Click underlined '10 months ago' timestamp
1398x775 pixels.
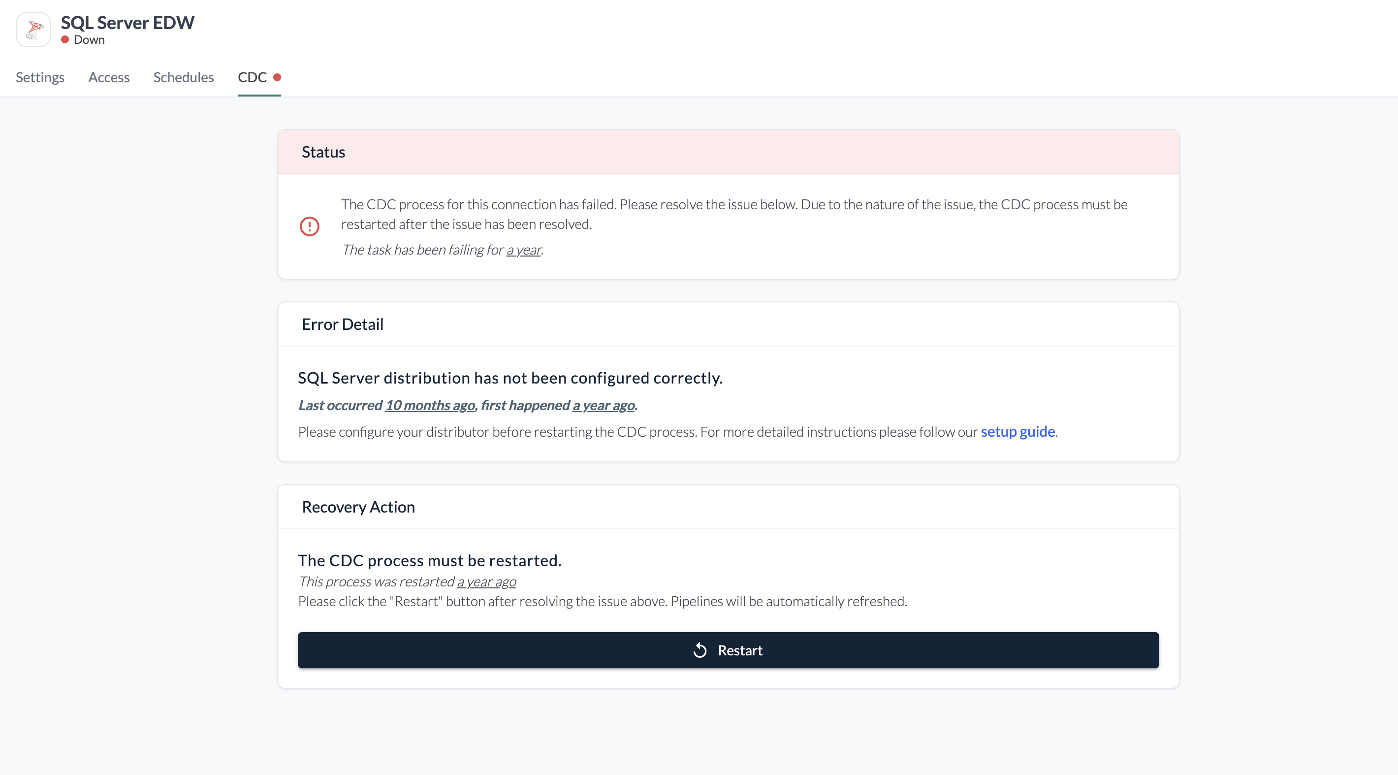point(430,405)
